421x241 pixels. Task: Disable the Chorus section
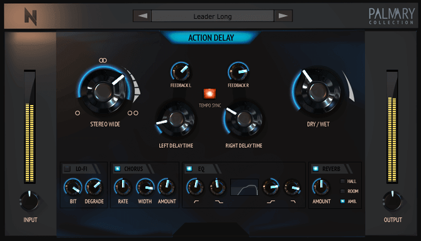(x=117, y=169)
